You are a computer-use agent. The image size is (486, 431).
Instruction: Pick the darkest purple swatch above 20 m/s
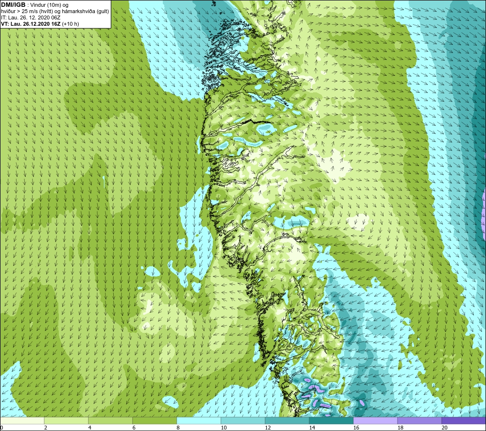click(464, 420)
